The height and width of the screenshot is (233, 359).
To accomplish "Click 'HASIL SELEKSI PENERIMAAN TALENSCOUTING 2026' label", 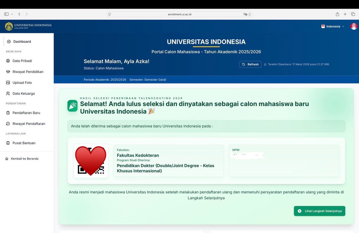I will (x=131, y=98).
